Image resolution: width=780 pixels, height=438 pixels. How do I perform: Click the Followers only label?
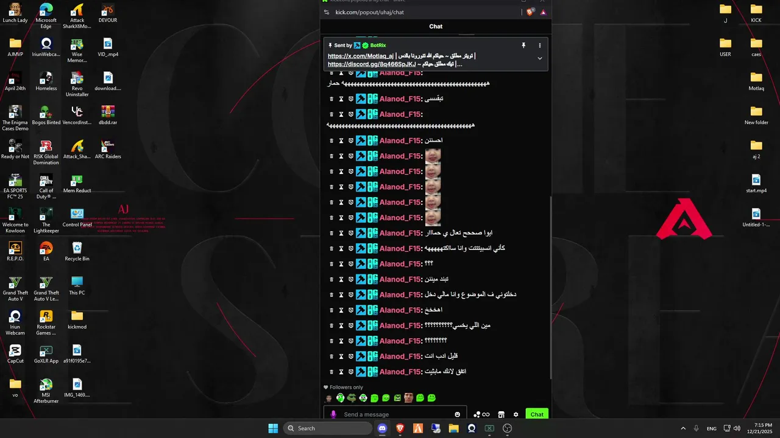point(346,388)
